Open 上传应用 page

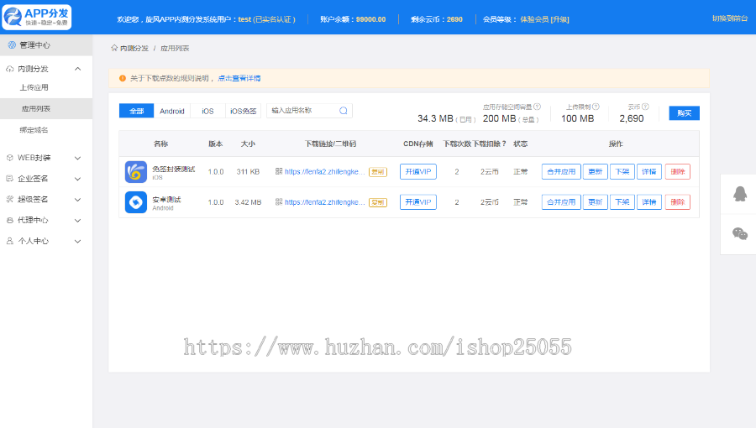(x=34, y=87)
